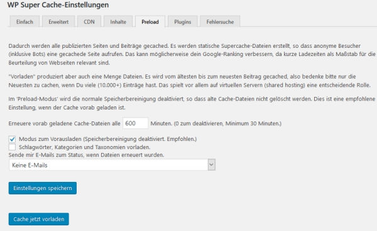Screen dimensions: 377x231
Task: Click the WP Super Cache-Einstellungen heading
Action: (x=58, y=5)
